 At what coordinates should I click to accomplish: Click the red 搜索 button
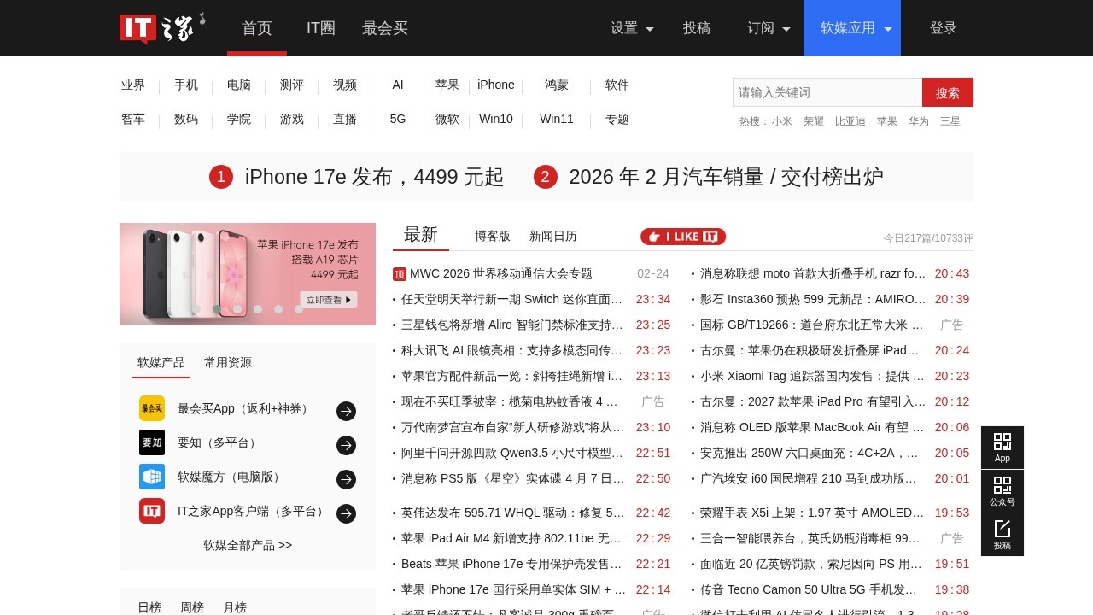click(x=947, y=92)
